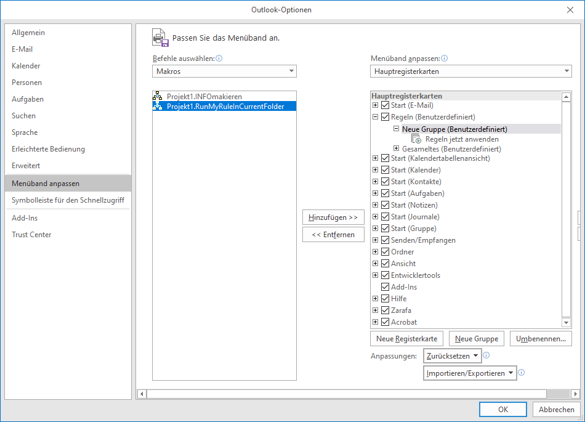This screenshot has width=585, height=422.
Task: Uncheck Start (Kalendertabellenansicht) checkbox
Action: [385, 158]
